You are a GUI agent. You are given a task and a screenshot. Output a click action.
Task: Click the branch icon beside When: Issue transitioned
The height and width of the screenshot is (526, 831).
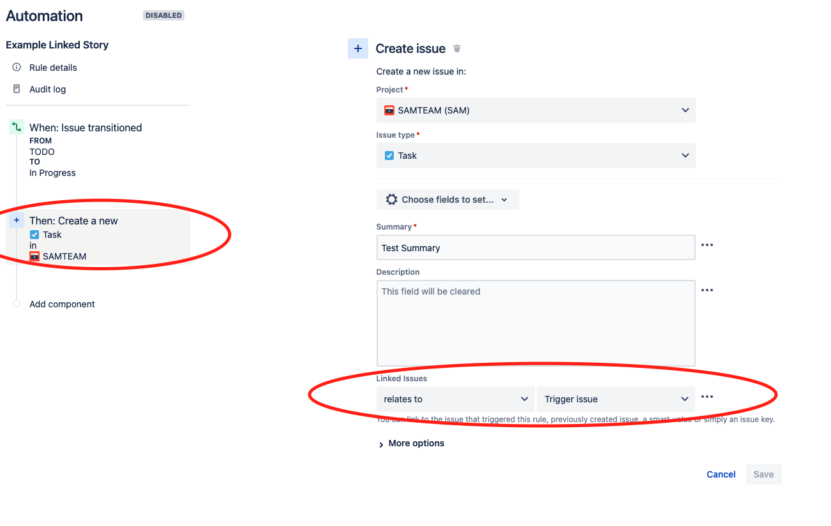pos(16,127)
